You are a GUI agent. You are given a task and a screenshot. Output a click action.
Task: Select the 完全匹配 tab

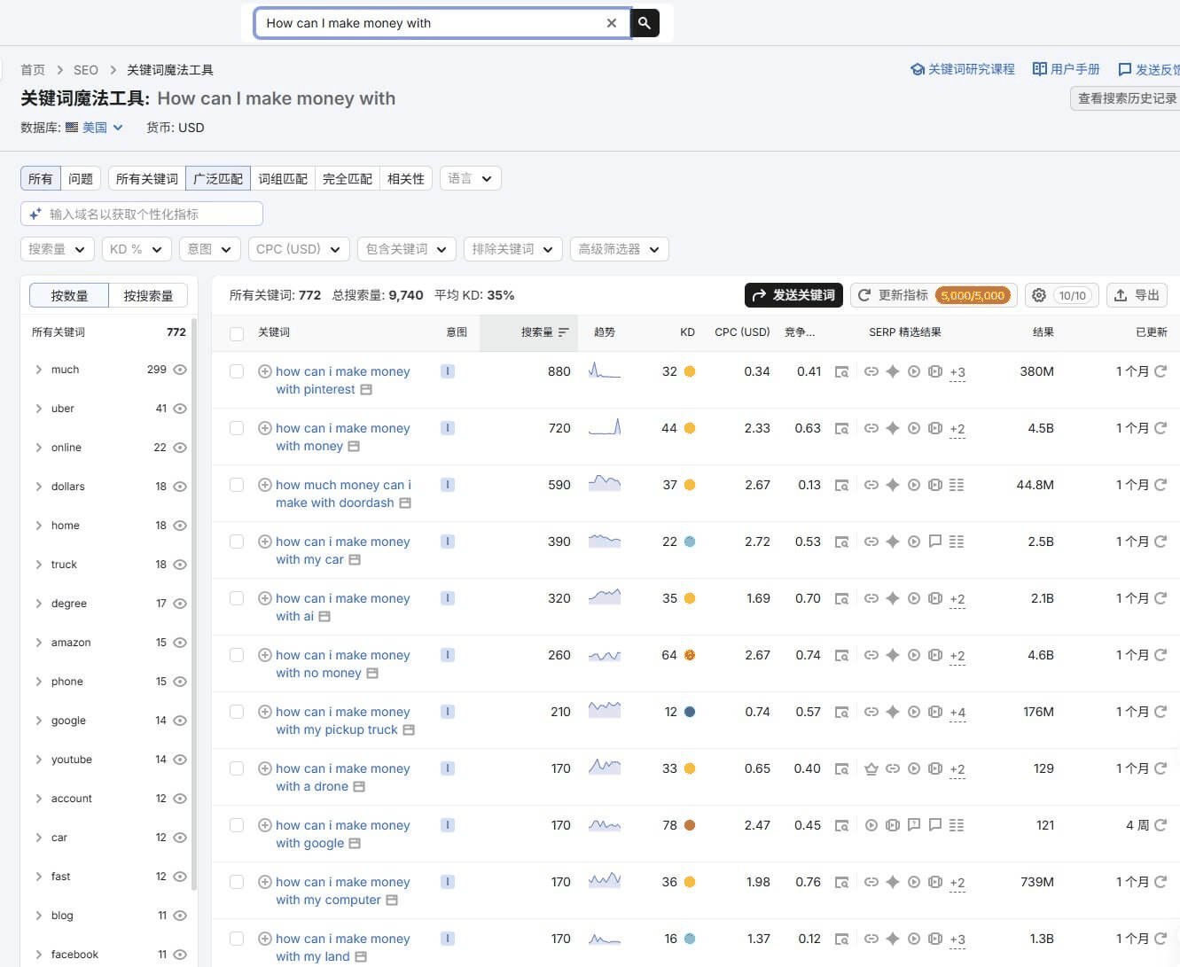[x=348, y=178]
